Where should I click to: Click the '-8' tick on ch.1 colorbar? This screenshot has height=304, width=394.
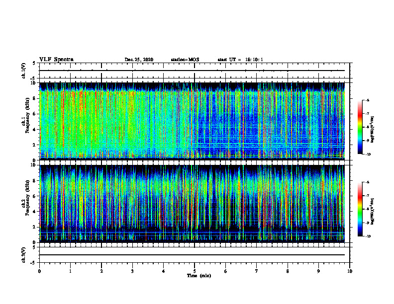tap(368, 127)
